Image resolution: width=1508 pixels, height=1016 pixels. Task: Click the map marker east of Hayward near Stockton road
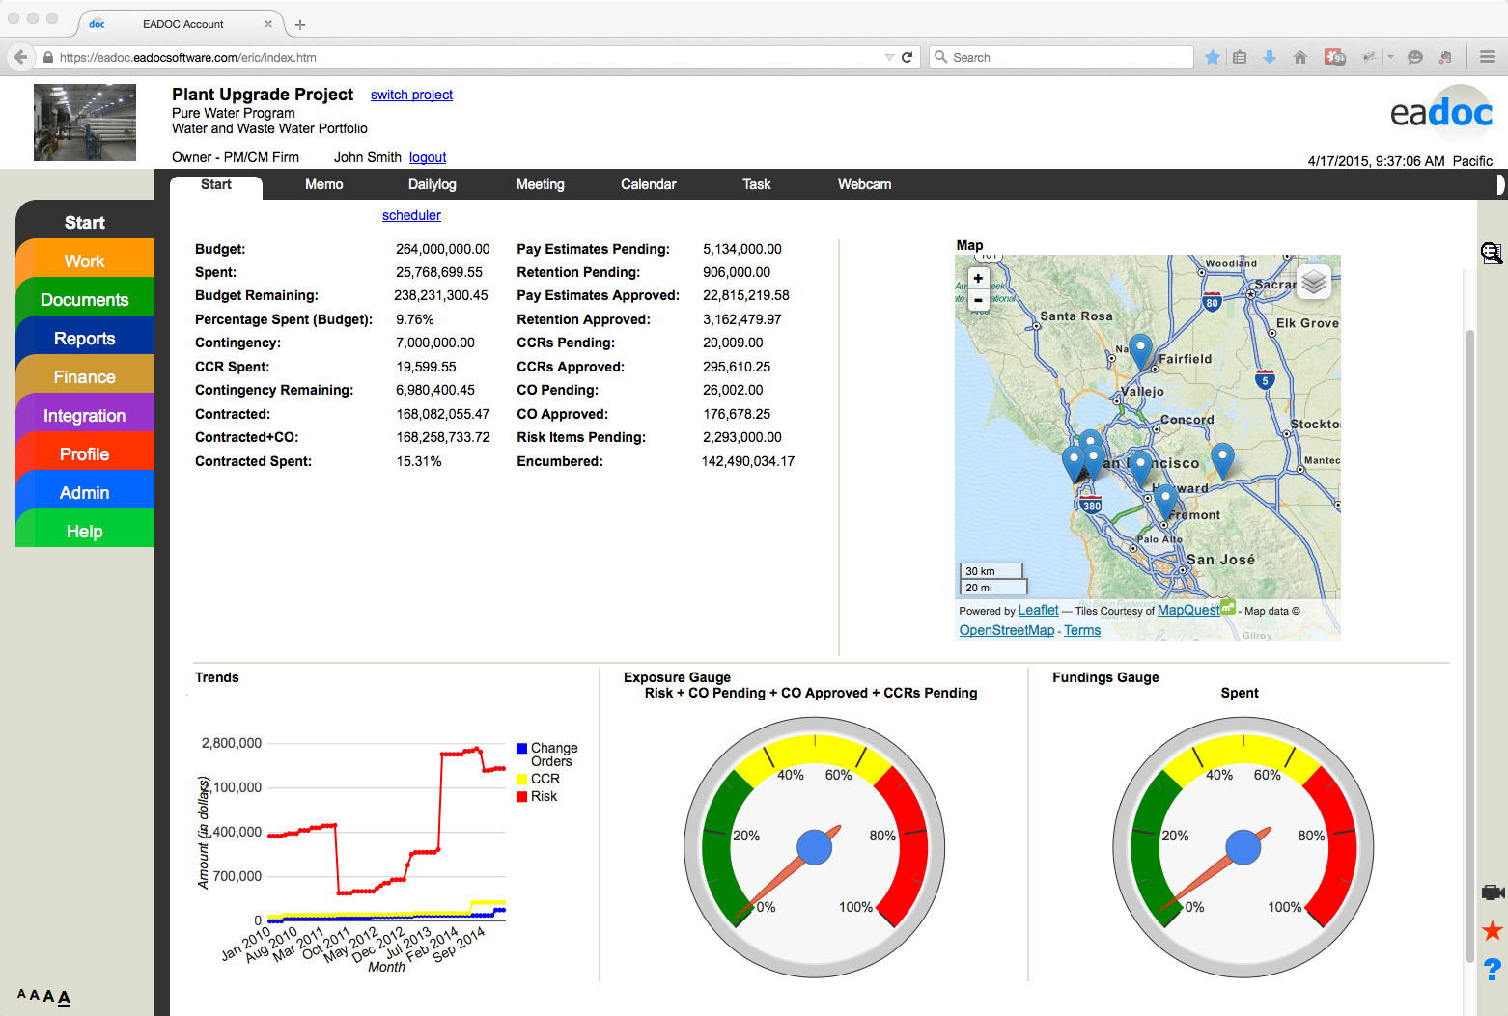pyautogui.click(x=1222, y=460)
